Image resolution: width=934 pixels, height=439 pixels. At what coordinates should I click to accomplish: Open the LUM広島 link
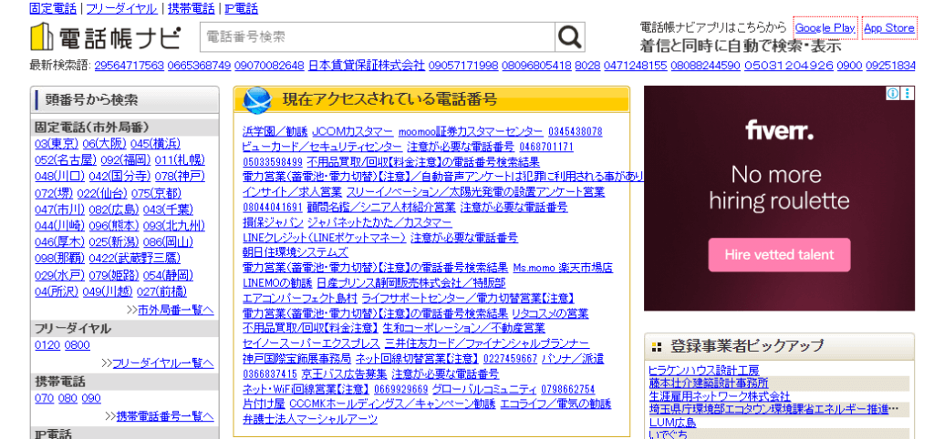pyautogui.click(x=672, y=423)
